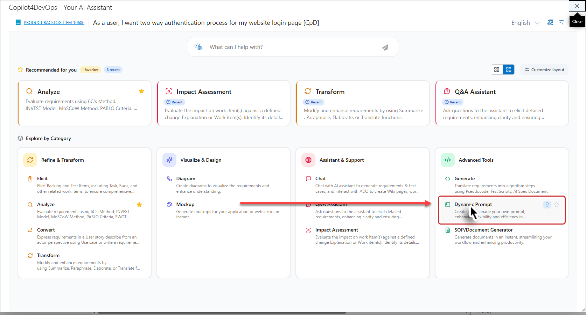Open the SOP/Document Generator tool

point(483,230)
